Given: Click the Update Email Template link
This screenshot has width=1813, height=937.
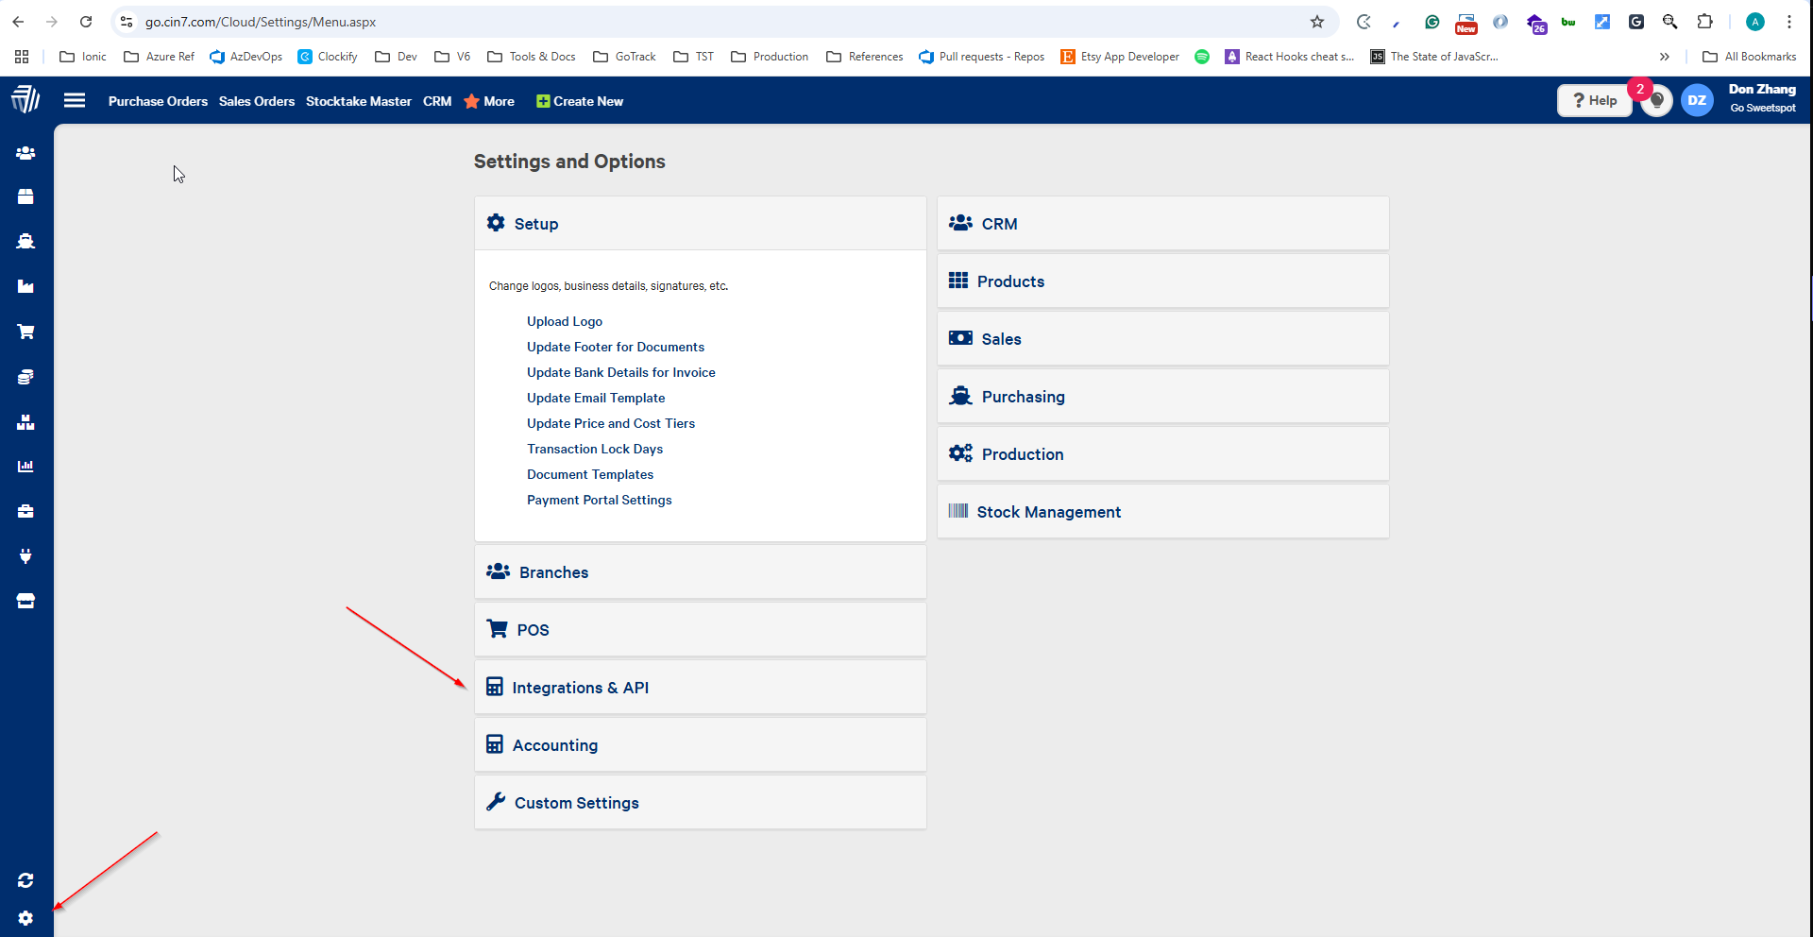Looking at the screenshot, I should point(595,398).
